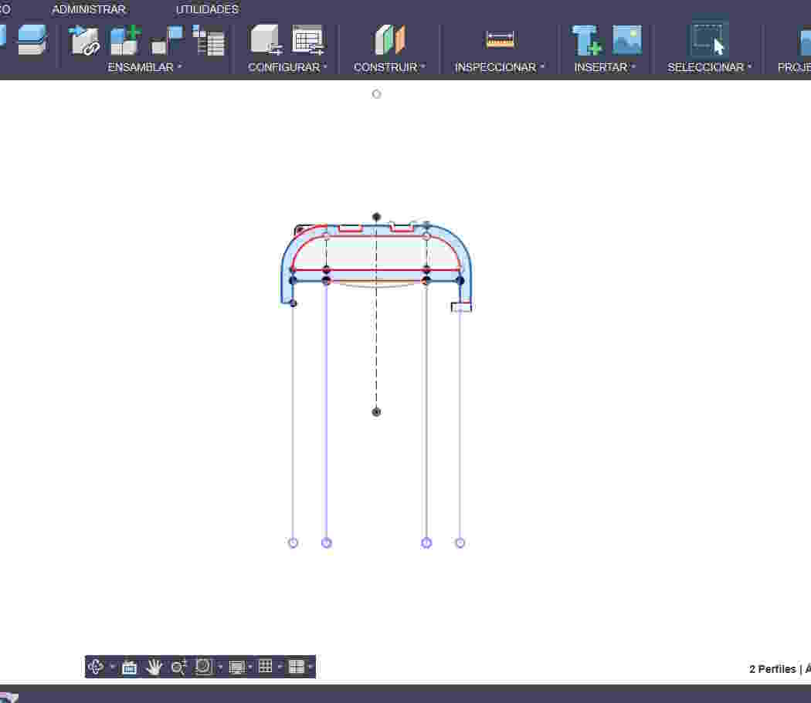Select the pan hand tool

(154, 668)
